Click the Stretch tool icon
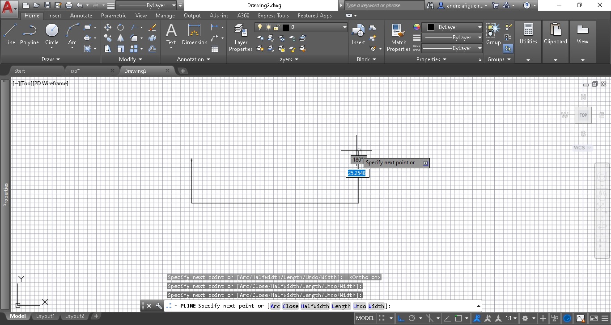The width and height of the screenshot is (611, 325). [108, 49]
